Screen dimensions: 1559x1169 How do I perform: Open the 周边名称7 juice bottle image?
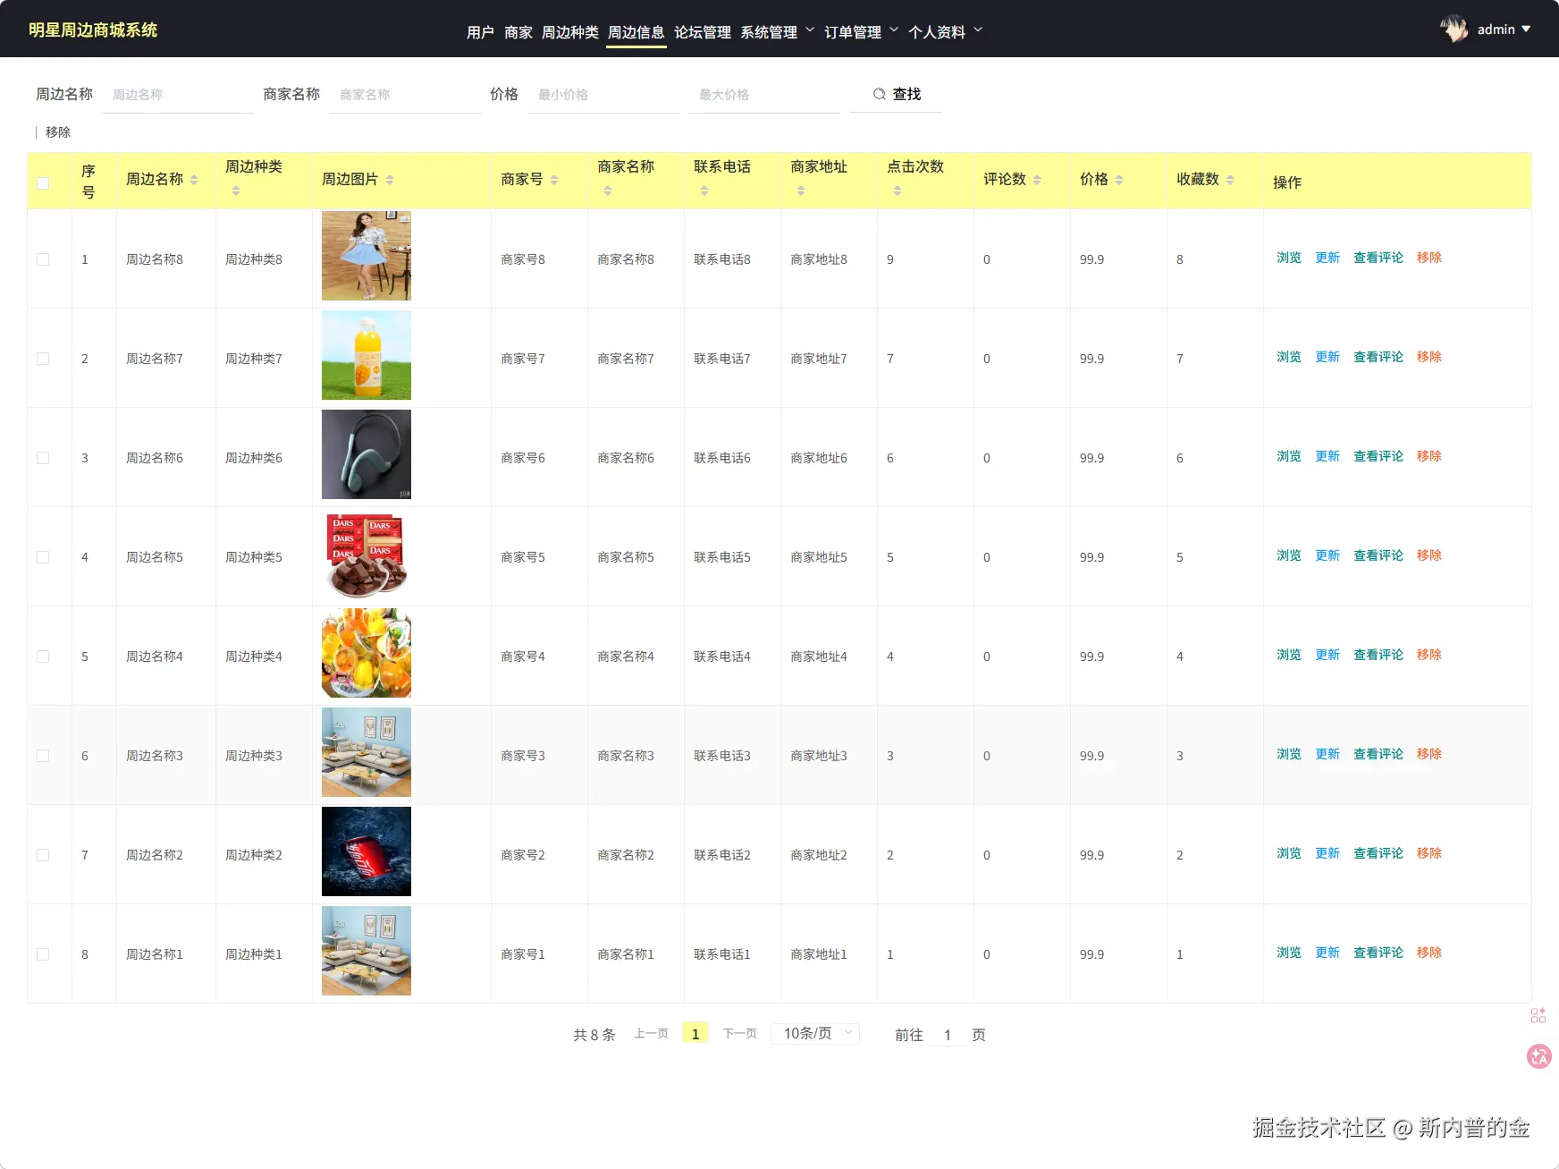click(x=367, y=355)
